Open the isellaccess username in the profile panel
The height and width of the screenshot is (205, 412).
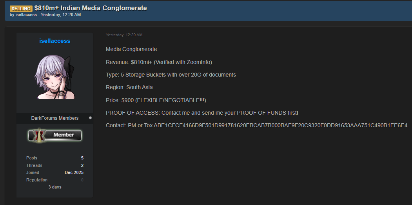(55, 41)
